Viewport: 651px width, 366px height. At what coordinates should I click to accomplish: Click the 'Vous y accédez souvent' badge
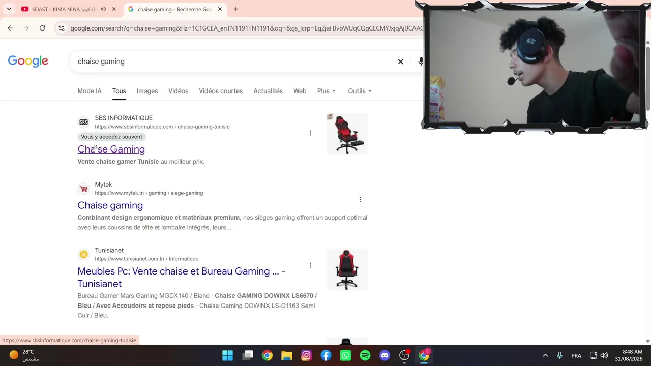pyautogui.click(x=111, y=137)
